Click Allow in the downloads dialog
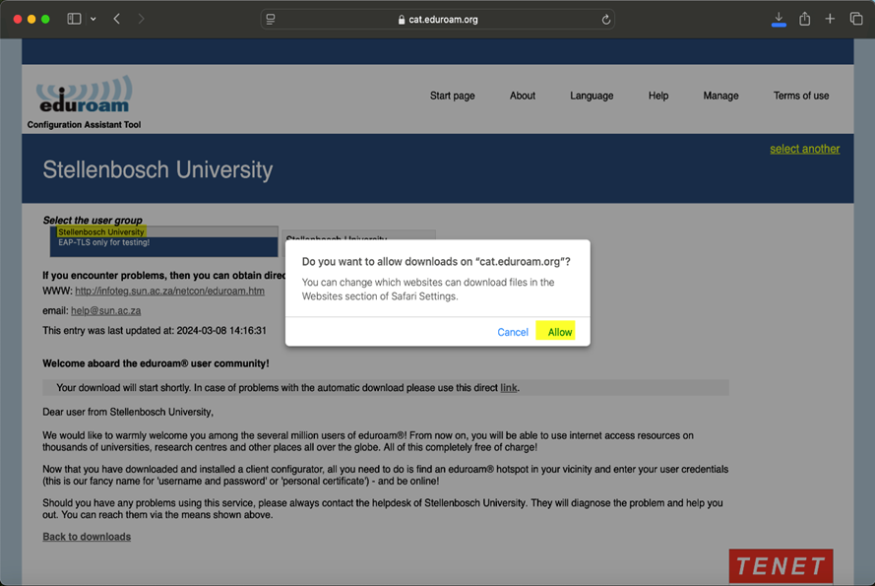The height and width of the screenshot is (586, 875). [x=559, y=332]
